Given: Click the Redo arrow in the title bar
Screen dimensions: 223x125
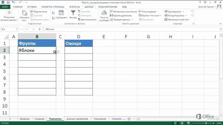Looking at the screenshot, I should point(20,2).
